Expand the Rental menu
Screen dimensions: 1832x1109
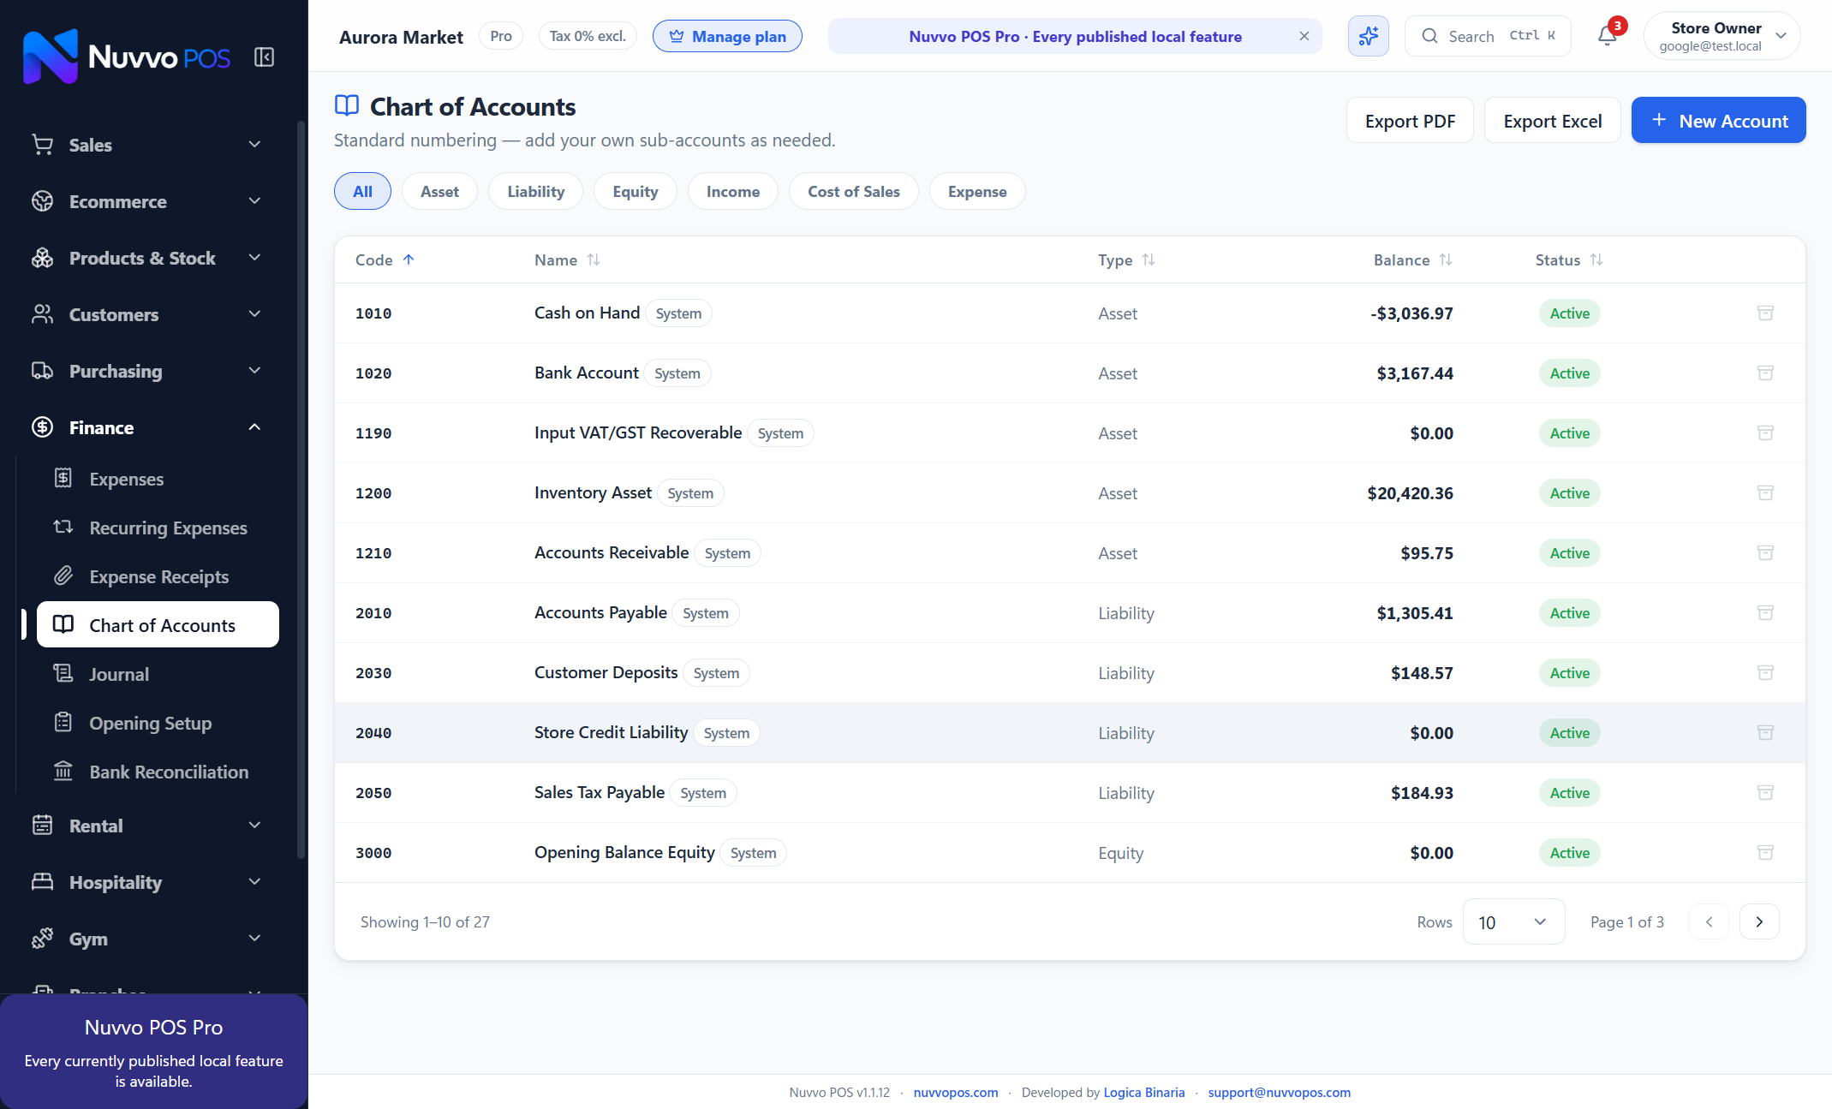tap(147, 826)
